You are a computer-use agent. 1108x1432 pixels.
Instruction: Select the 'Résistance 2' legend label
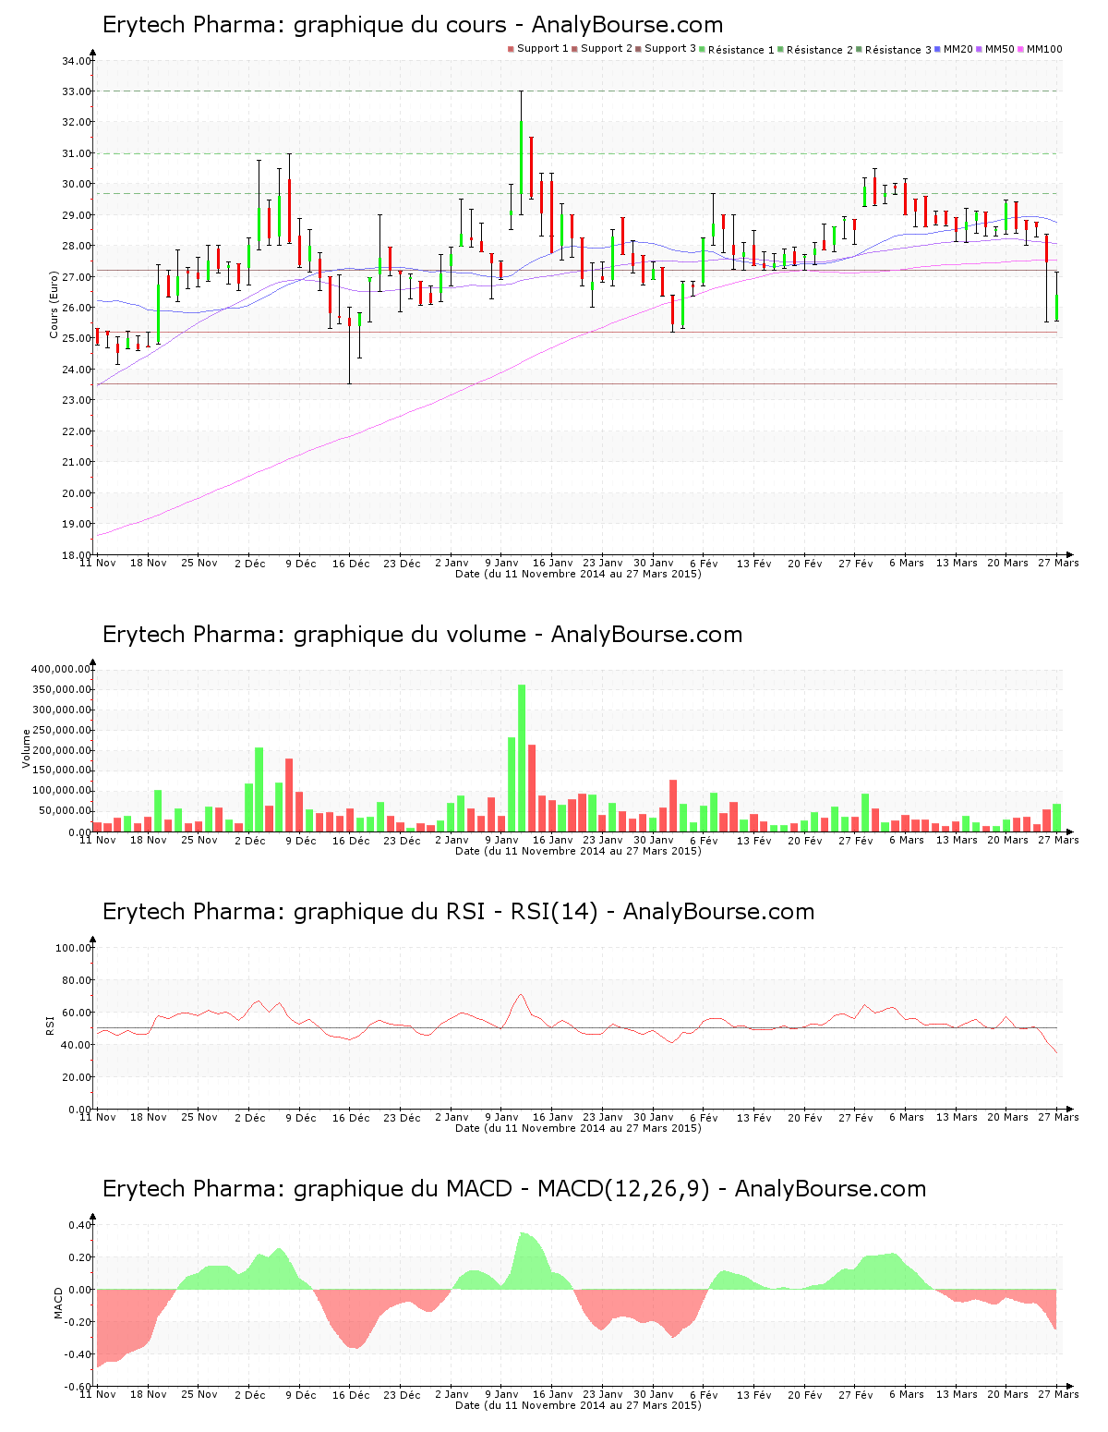tap(820, 50)
